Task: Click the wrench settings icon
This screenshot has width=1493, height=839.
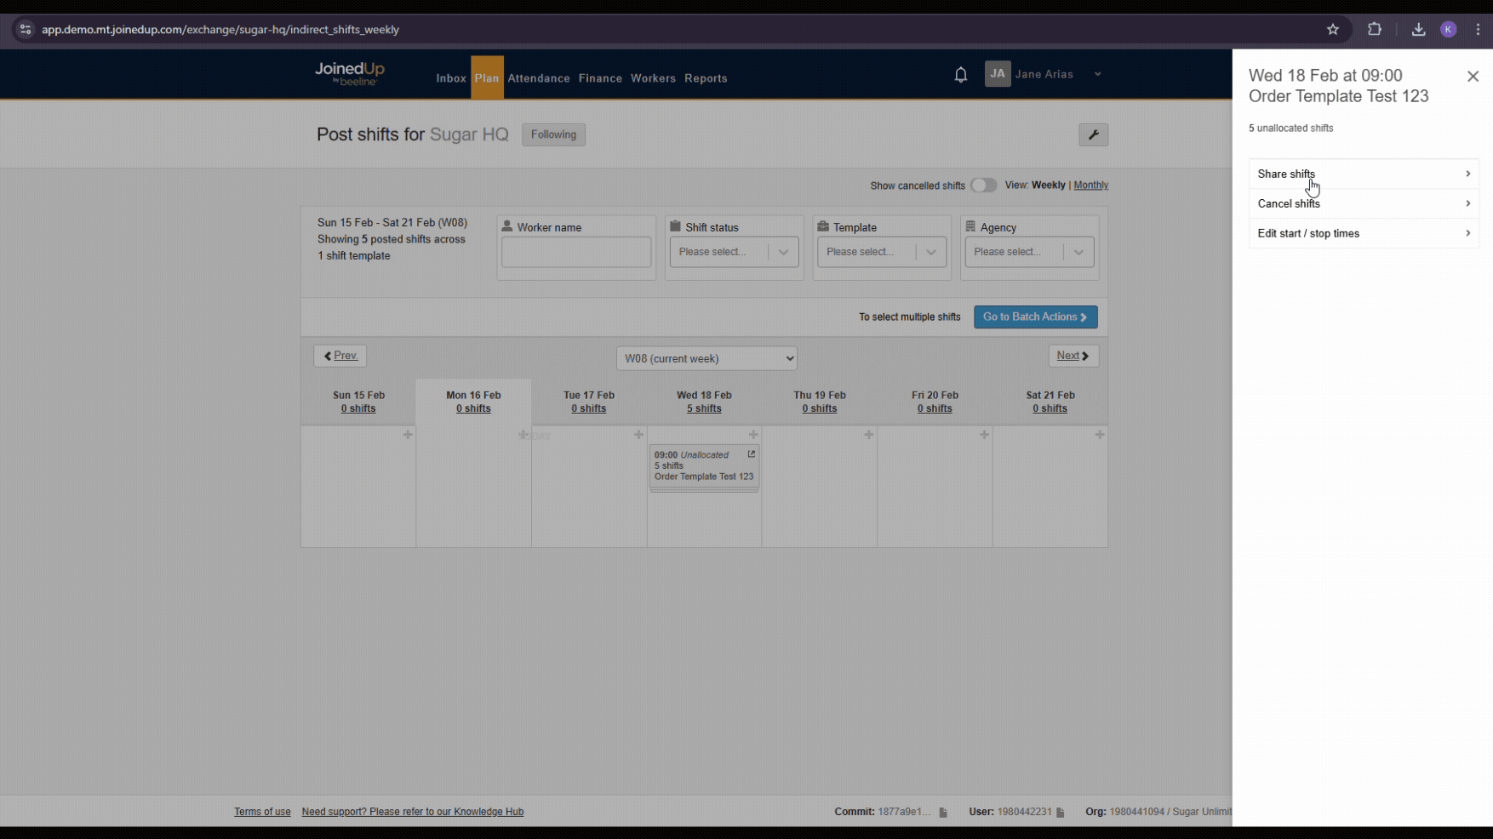Action: coord(1093,134)
